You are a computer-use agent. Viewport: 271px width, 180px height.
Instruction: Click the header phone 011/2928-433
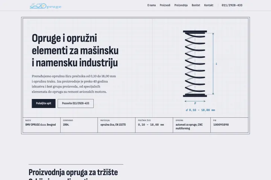pos(232,5)
